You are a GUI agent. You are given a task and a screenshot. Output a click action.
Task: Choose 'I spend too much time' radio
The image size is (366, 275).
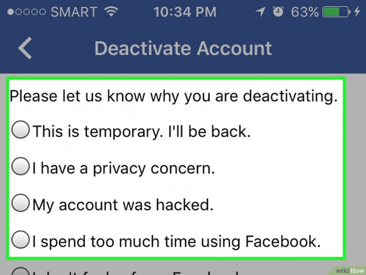pos(21,239)
